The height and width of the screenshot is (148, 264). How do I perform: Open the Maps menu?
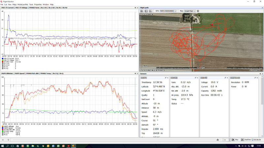(15, 5)
